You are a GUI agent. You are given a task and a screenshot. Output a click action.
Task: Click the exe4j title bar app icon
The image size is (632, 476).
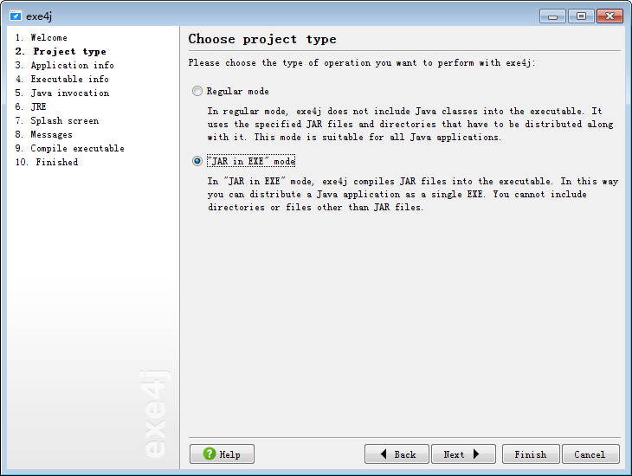coord(16,16)
